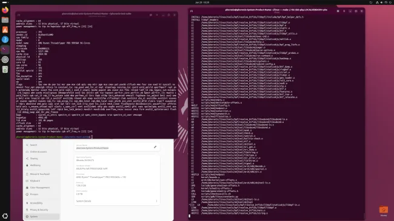Open Search in the Settings sidebar
Viewport: 394px width, 221px height.
click(41, 145)
